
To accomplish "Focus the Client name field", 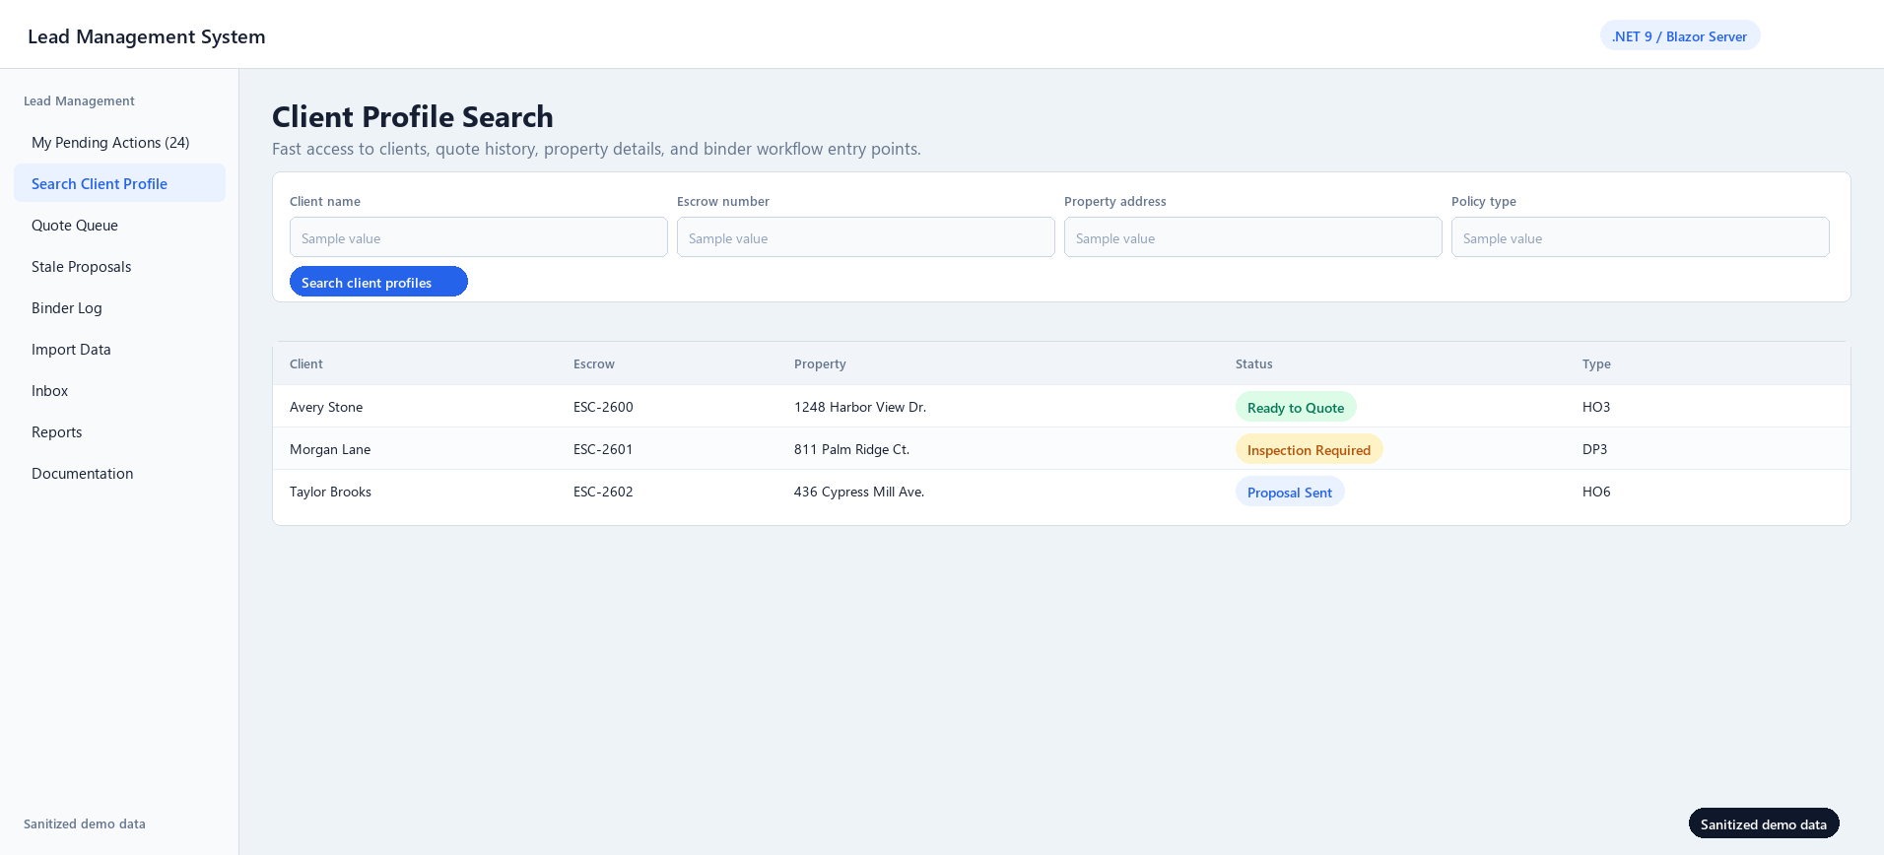I will 479,237.
